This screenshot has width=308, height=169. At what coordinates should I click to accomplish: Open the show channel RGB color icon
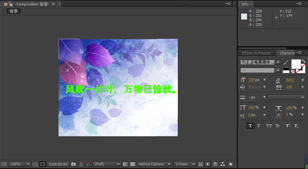pos(89,164)
